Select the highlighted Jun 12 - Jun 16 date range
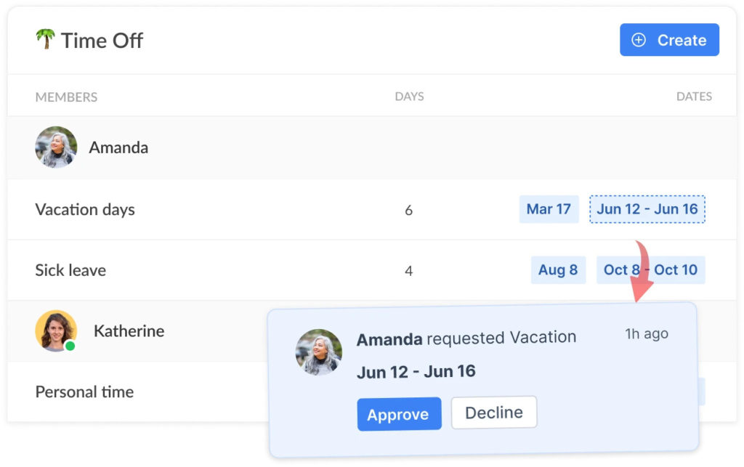This screenshot has width=744, height=467. [x=646, y=208]
